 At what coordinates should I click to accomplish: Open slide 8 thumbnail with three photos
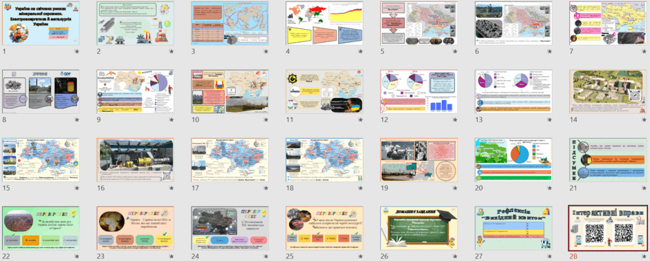click(x=41, y=91)
